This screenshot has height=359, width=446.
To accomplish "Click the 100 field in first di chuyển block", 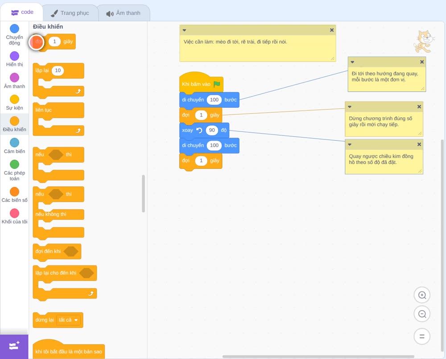I will [x=214, y=100].
